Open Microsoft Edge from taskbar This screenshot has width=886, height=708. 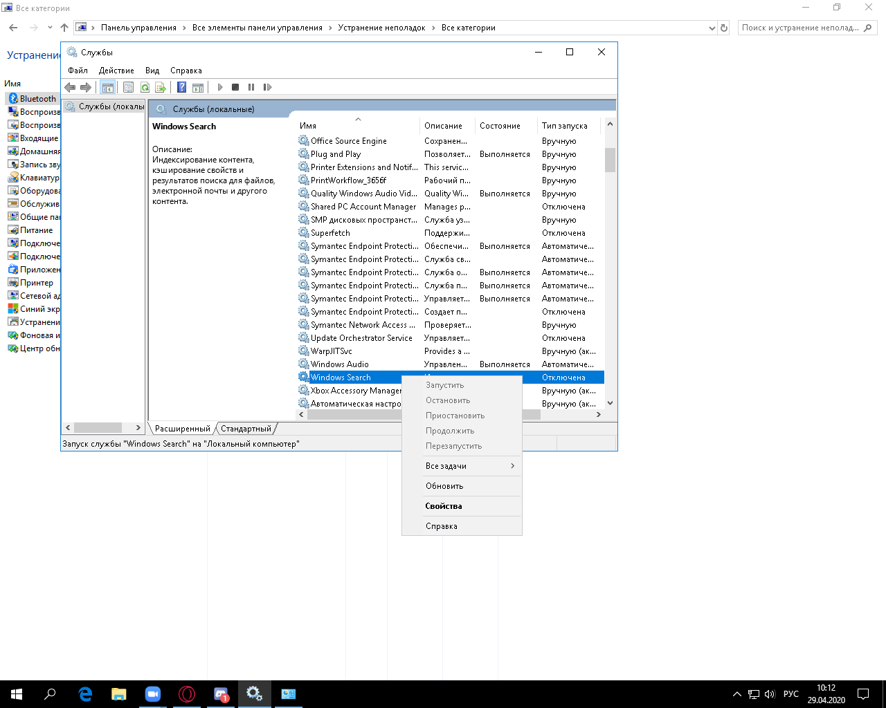tap(85, 694)
